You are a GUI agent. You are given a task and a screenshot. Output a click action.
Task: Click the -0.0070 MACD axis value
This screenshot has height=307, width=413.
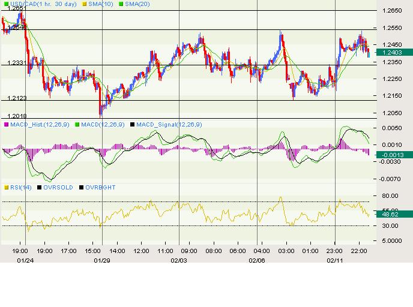click(x=390, y=179)
